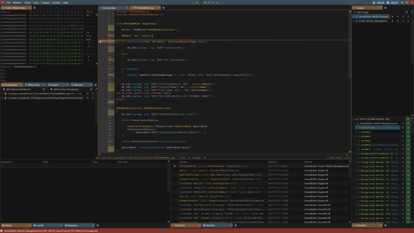
Task: Open the Panel menu
Action: (x=27, y=2)
